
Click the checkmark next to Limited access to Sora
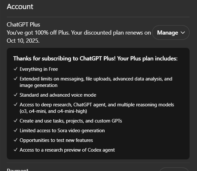coord(16,130)
